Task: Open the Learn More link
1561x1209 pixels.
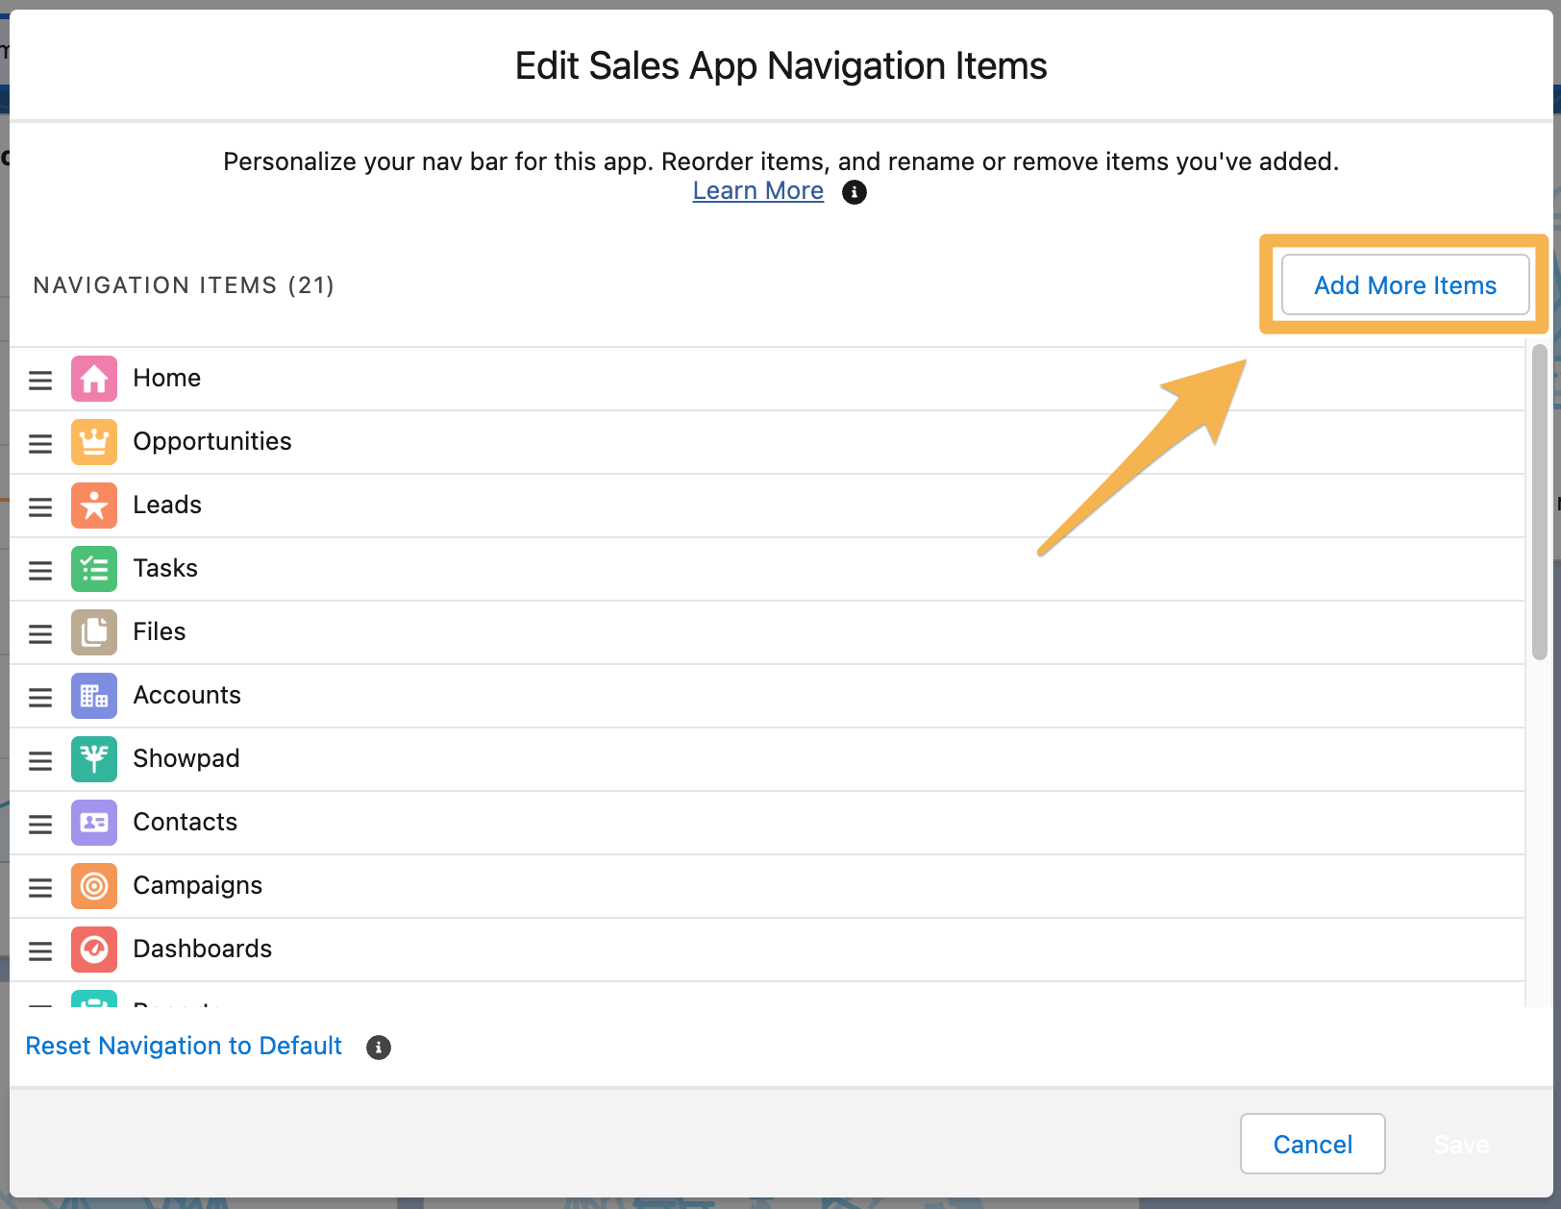Action: 757,190
